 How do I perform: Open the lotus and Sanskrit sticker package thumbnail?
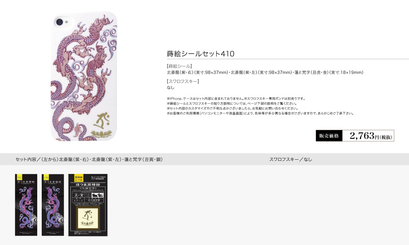pyautogui.click(x=88, y=205)
